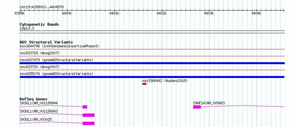Click the SH3GL1 NM_001199943 exon block
The height and width of the screenshot is (127, 294).
pyautogui.click(x=89, y=115)
